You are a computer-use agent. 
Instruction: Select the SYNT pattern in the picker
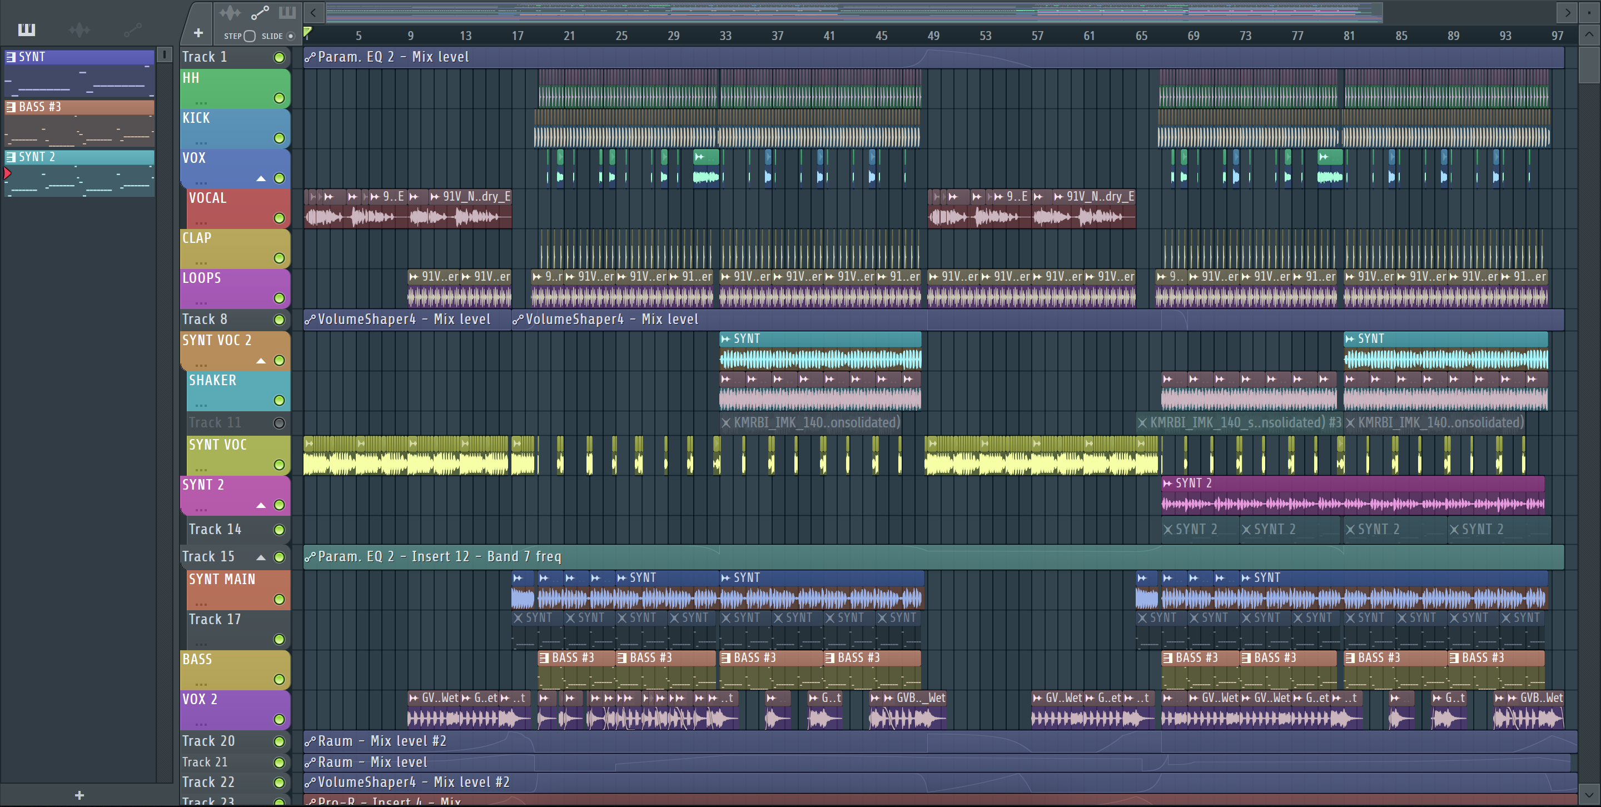point(79,72)
